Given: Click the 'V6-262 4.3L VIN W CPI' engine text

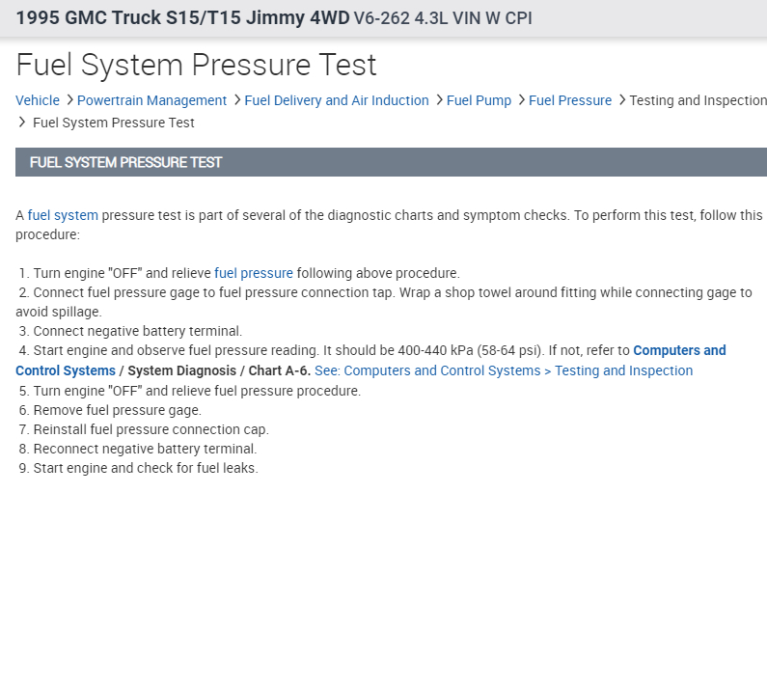Looking at the screenshot, I should (x=443, y=18).
